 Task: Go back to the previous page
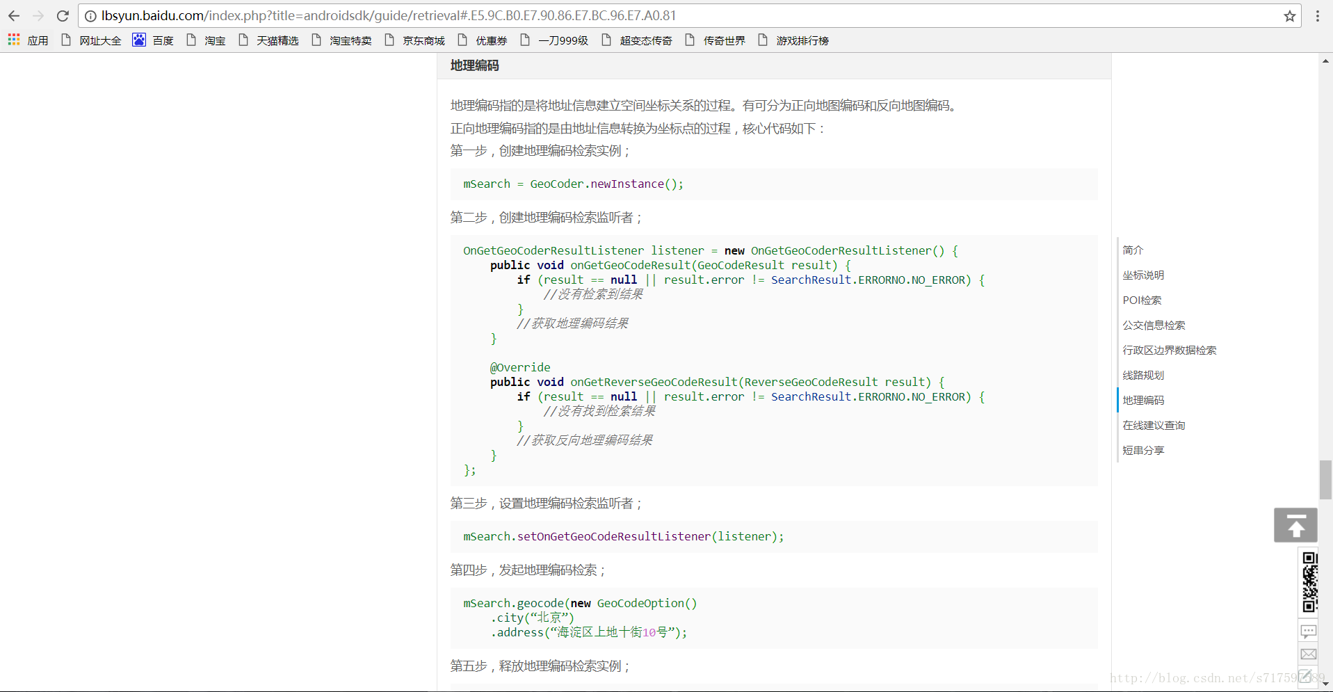[14, 15]
